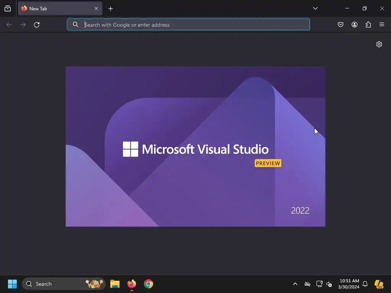Click the Visual Studio 2022 Preview splash
The height and width of the screenshot is (293, 391).
pos(195,146)
